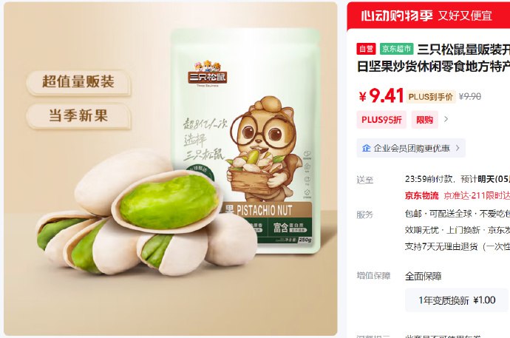Click the PLUS到手价 price tag
This screenshot has width=510, height=338.
point(431,97)
